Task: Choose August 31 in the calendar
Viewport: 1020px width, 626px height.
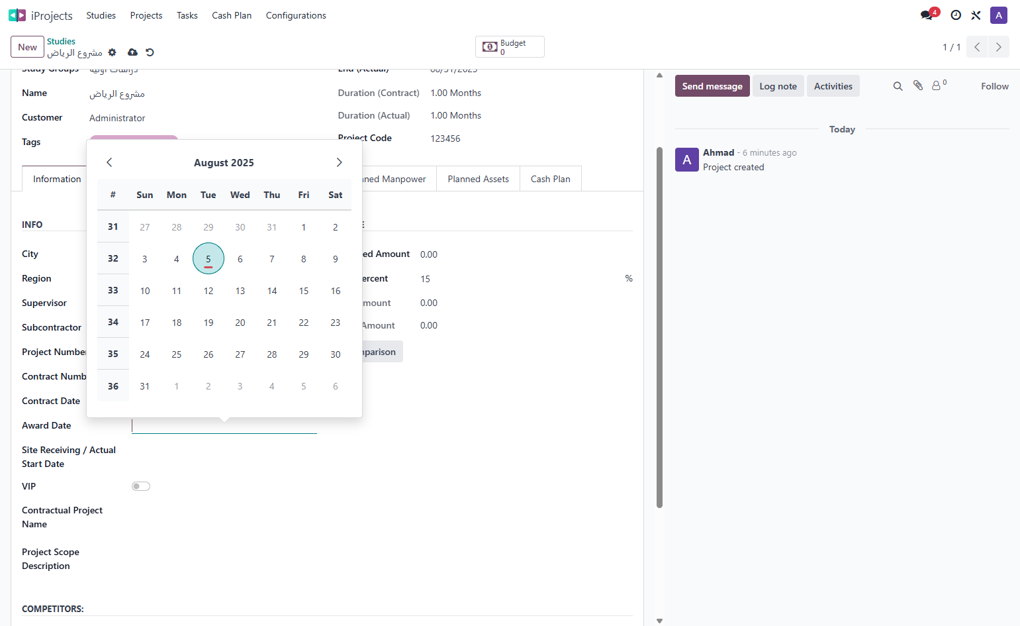Action: pos(144,386)
